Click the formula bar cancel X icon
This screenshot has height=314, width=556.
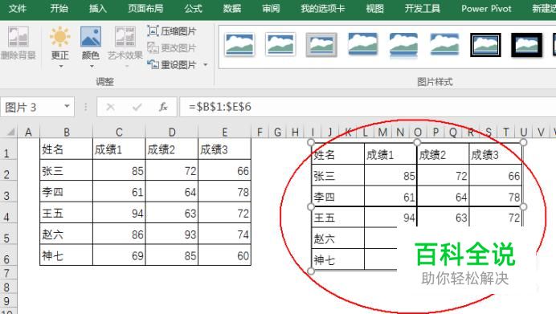tap(110, 107)
